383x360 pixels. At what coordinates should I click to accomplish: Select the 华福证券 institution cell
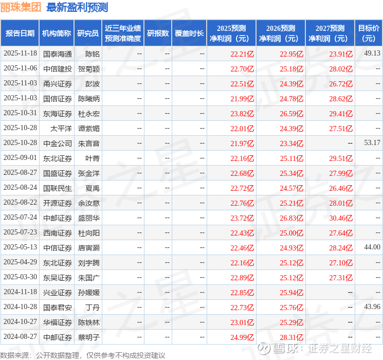[x=58, y=322]
